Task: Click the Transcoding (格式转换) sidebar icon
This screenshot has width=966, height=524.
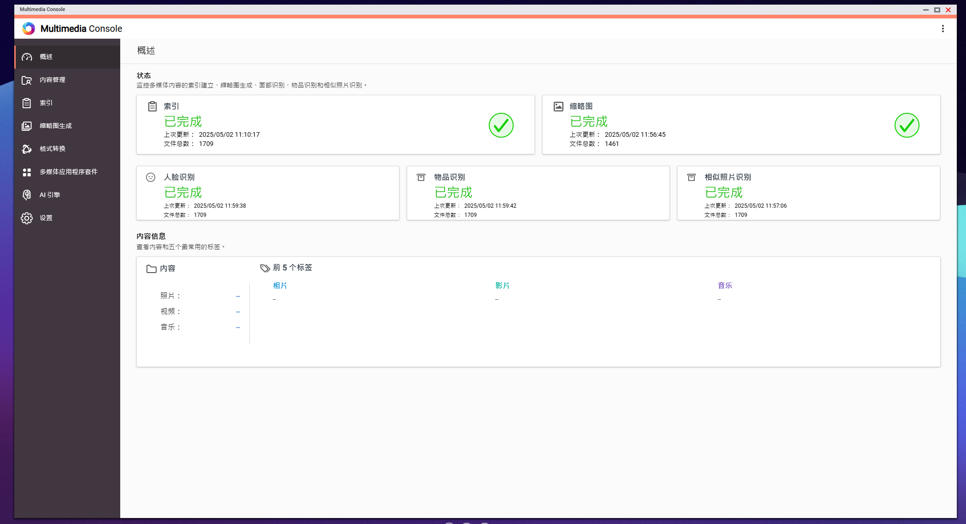Action: pos(27,149)
